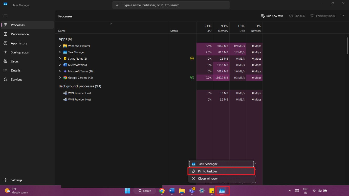349x196 pixels.
Task: Click the Sticky Notes icon in process list
Action: tap(65, 59)
